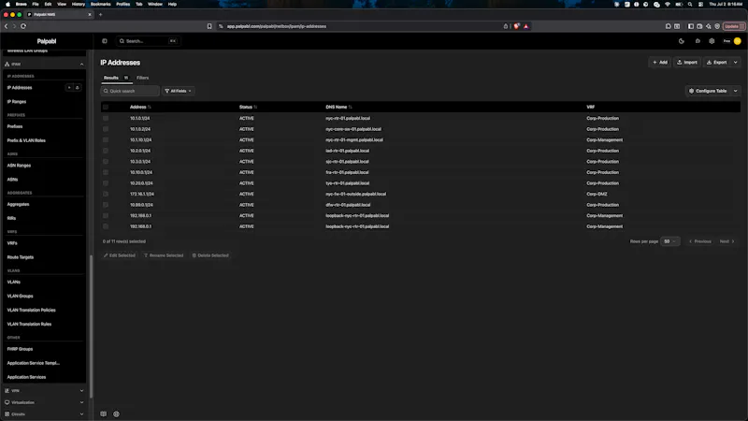Viewport: 748px width, 421px height.
Task: Check the row for 10.99.0.1/24
Action: click(x=106, y=205)
